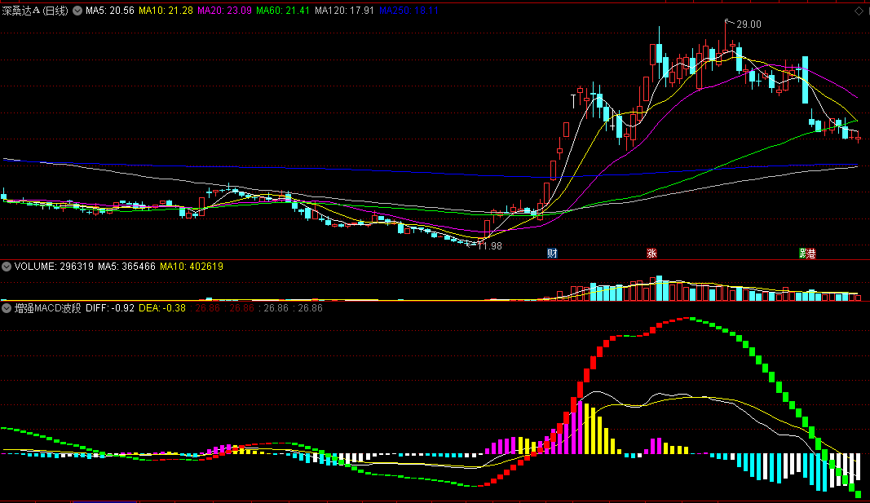Open the red 港 event marker
This screenshot has height=503, width=870.
pos(811,254)
